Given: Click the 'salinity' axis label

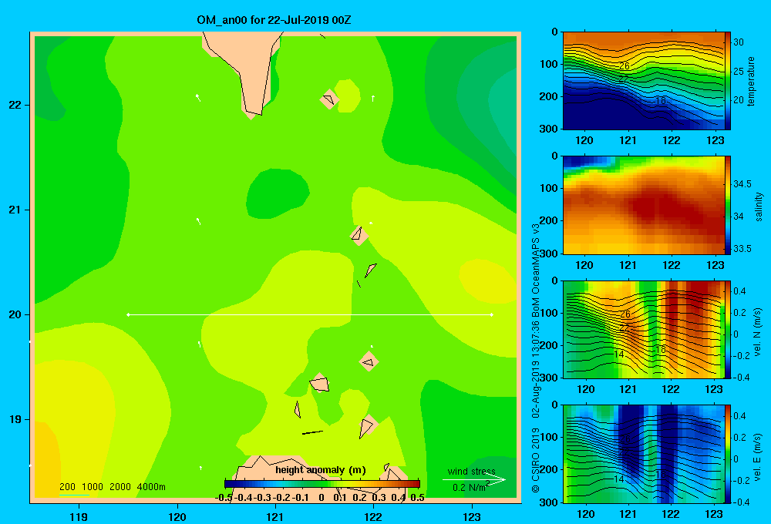Looking at the screenshot, I should 759,207.
